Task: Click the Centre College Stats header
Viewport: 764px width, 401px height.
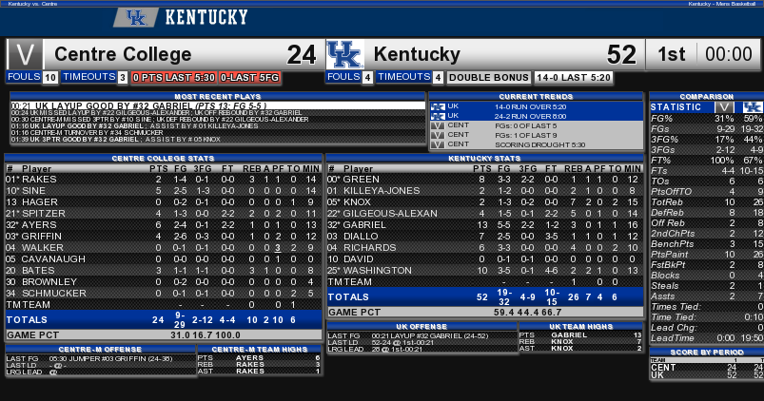Action: (x=164, y=158)
